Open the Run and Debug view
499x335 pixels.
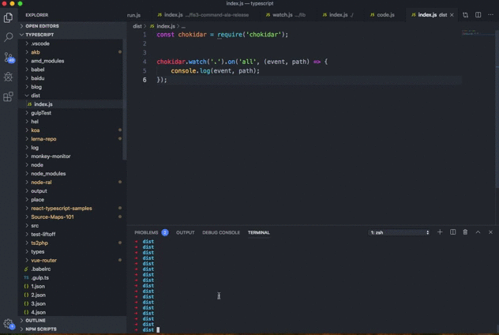point(9,77)
